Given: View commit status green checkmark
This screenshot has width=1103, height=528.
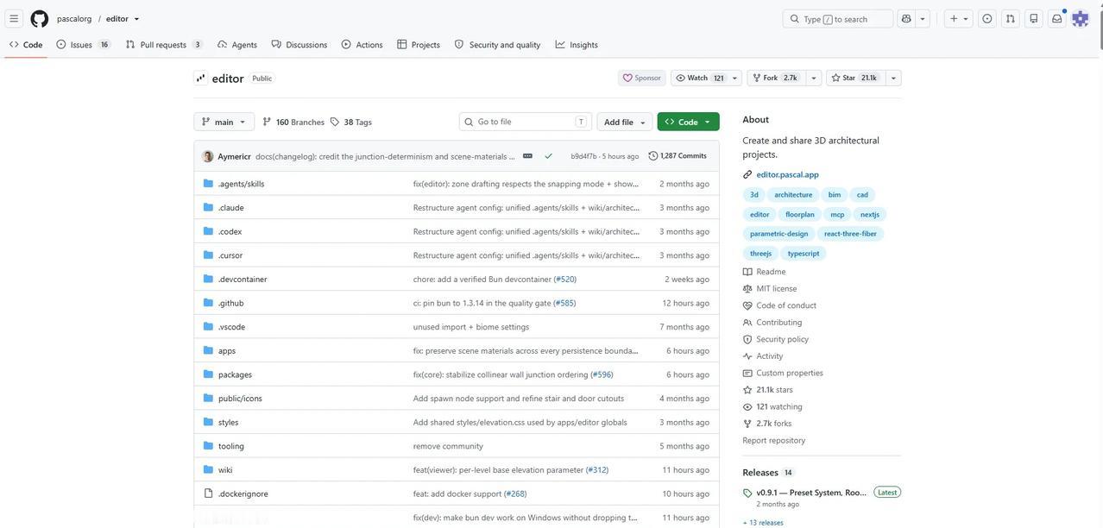Looking at the screenshot, I should pos(548,156).
